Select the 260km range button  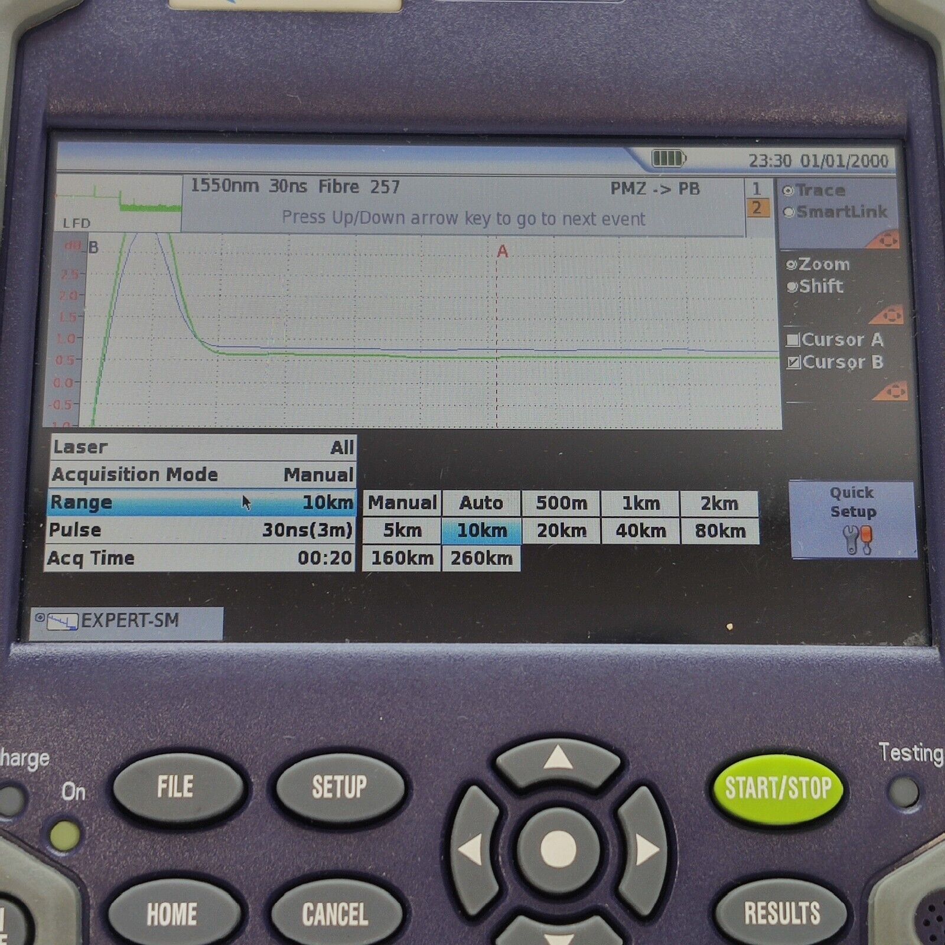coord(481,558)
